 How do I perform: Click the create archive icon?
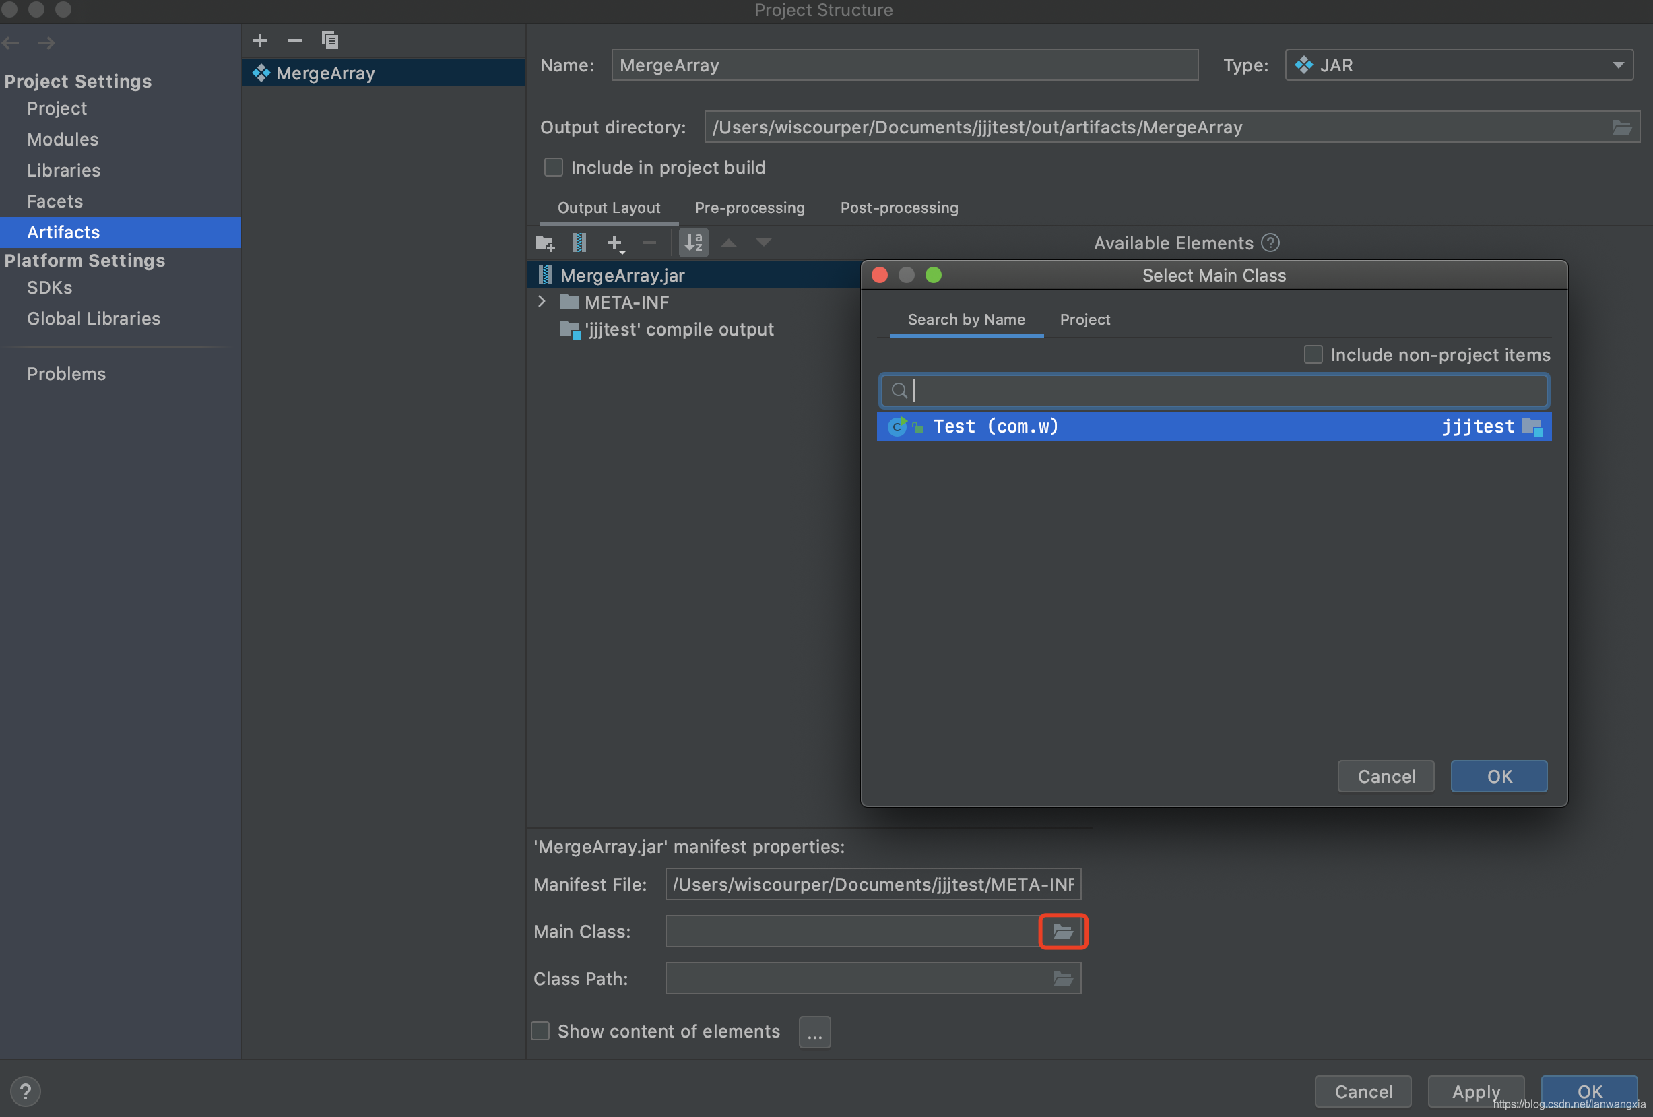pyautogui.click(x=579, y=243)
